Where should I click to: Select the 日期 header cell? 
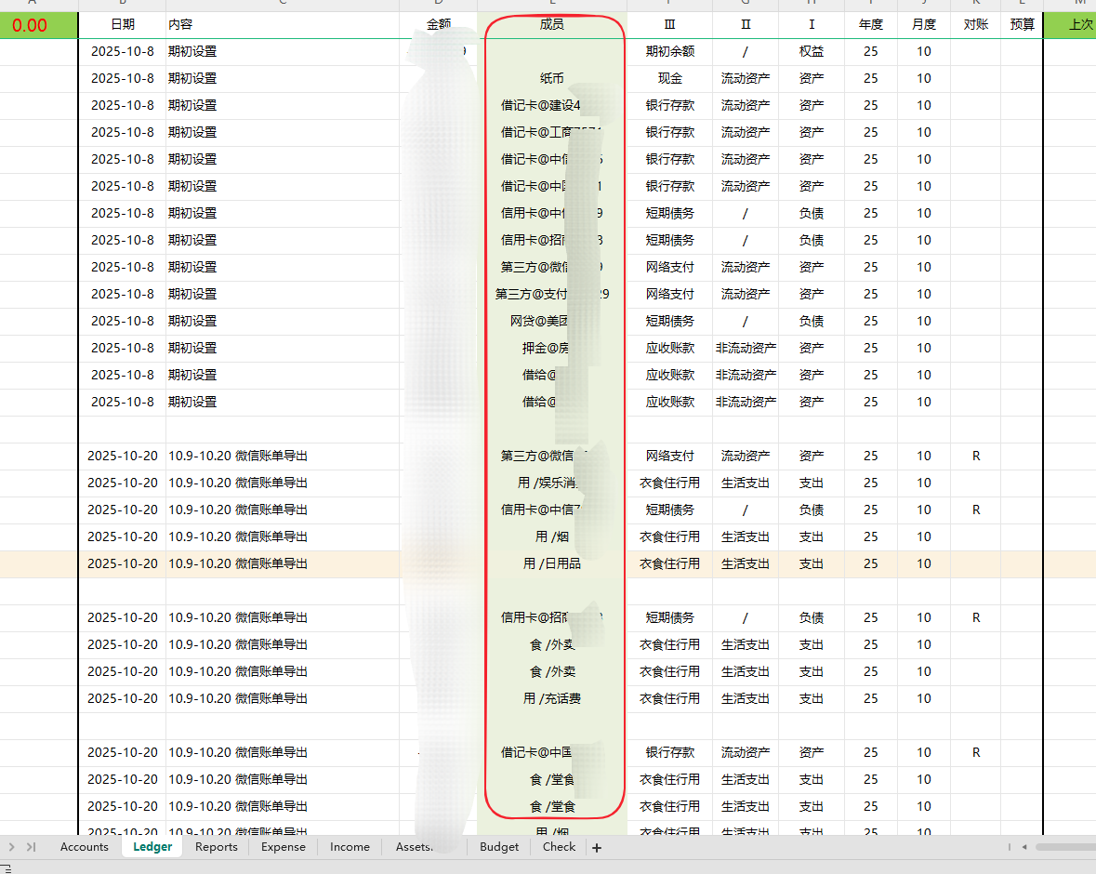click(122, 25)
